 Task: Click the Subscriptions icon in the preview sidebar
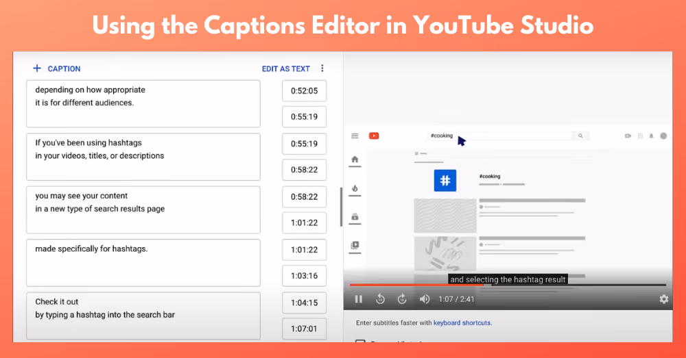coord(355,216)
